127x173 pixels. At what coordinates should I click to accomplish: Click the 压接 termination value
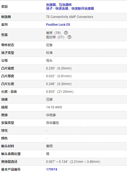49,100
